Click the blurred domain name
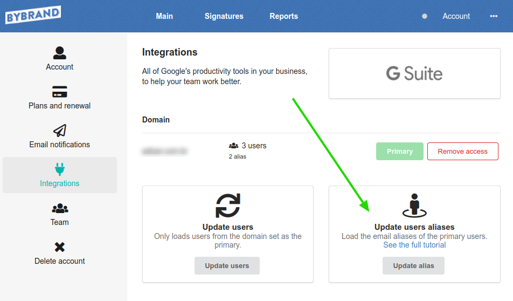513x301 pixels. point(165,152)
